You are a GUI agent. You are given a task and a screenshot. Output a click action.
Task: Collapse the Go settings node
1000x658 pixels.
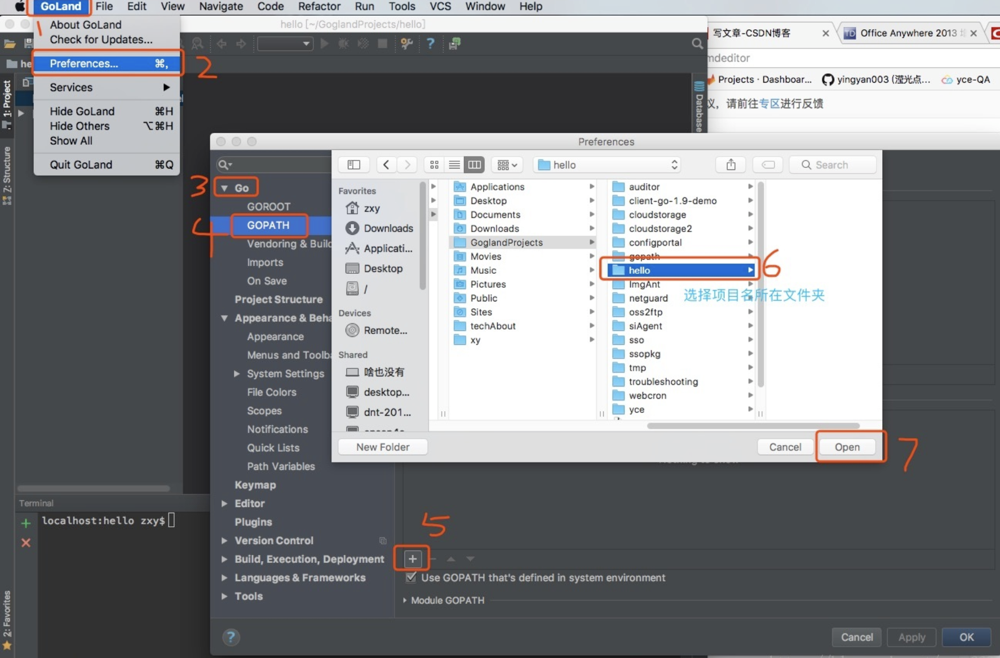pyautogui.click(x=224, y=188)
